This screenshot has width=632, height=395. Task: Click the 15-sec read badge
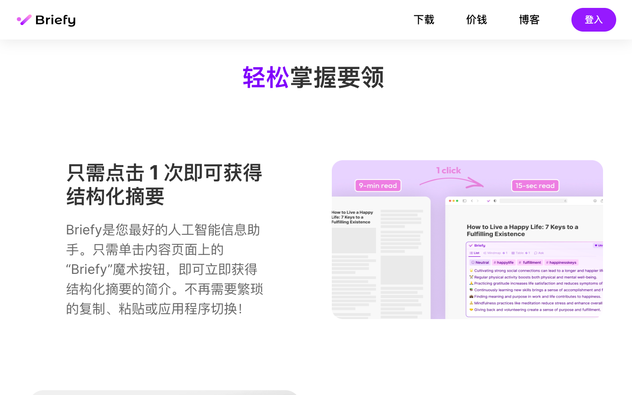pos(535,186)
